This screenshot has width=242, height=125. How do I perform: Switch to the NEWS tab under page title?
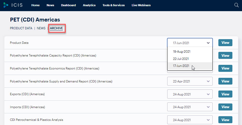click(41, 28)
